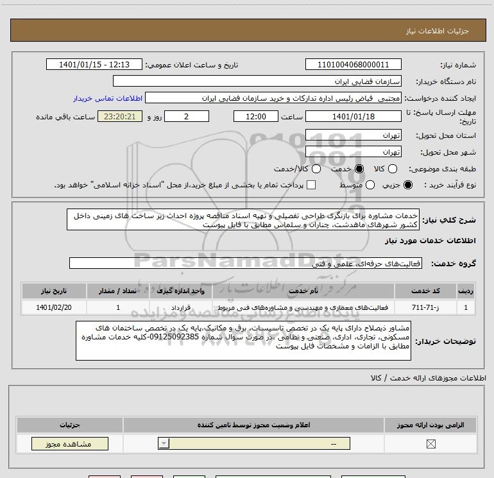The height and width of the screenshot is (478, 494).
Task: Click the اطلاعات مجوزهای ارائه خدمت / کالا heading
Action: click(x=428, y=378)
